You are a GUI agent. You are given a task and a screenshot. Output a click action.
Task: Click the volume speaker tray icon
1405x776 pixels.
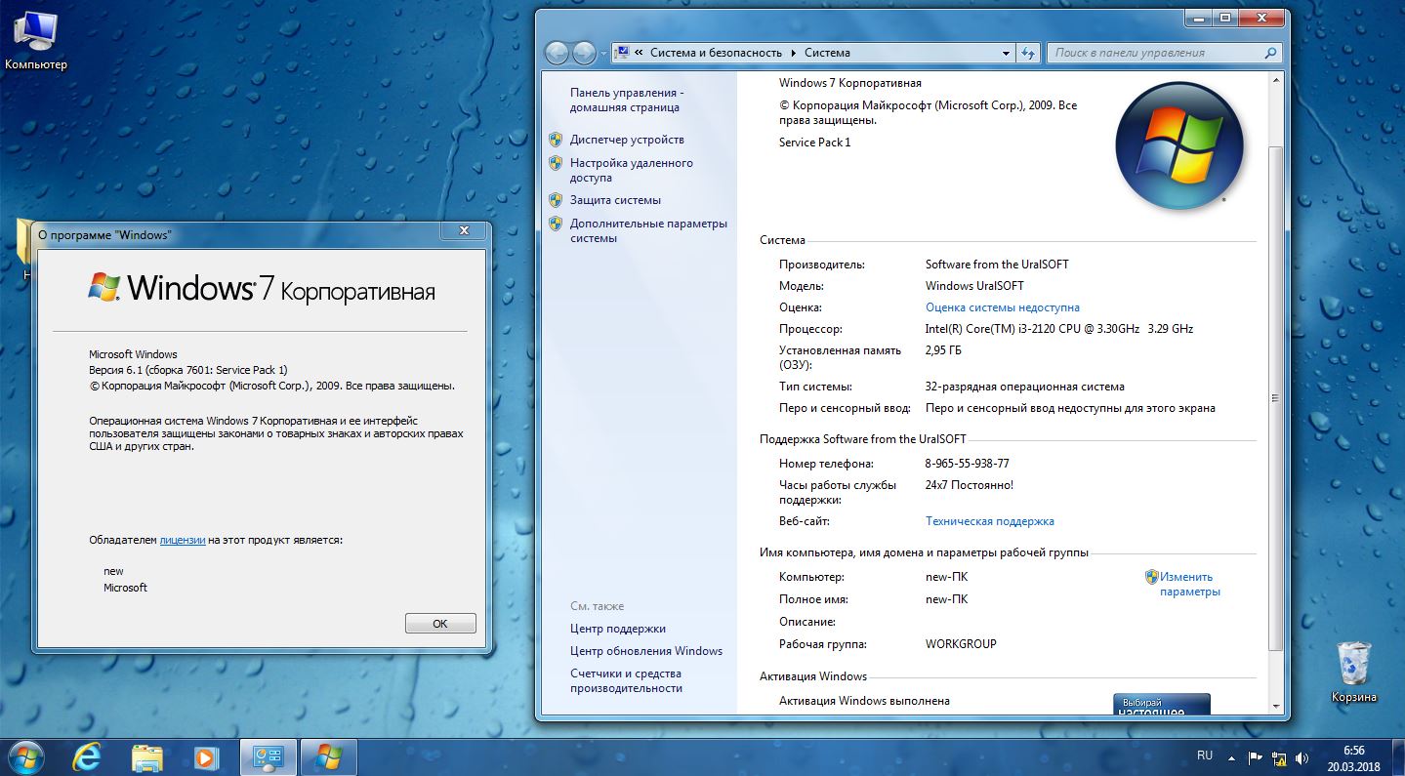tap(1302, 757)
